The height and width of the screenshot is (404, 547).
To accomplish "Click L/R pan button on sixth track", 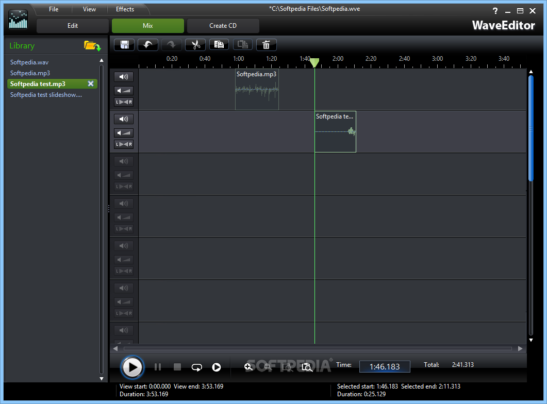I will 124,313.
